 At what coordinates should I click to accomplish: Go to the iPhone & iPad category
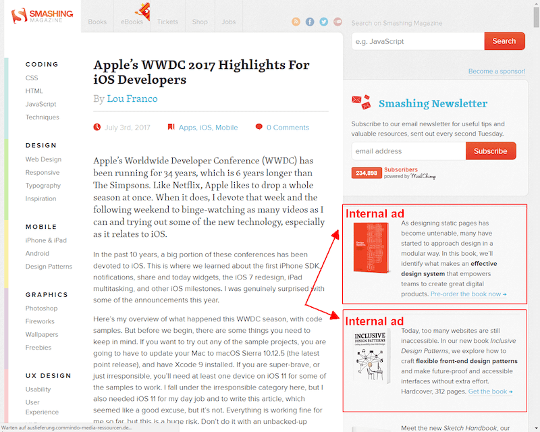coord(46,240)
